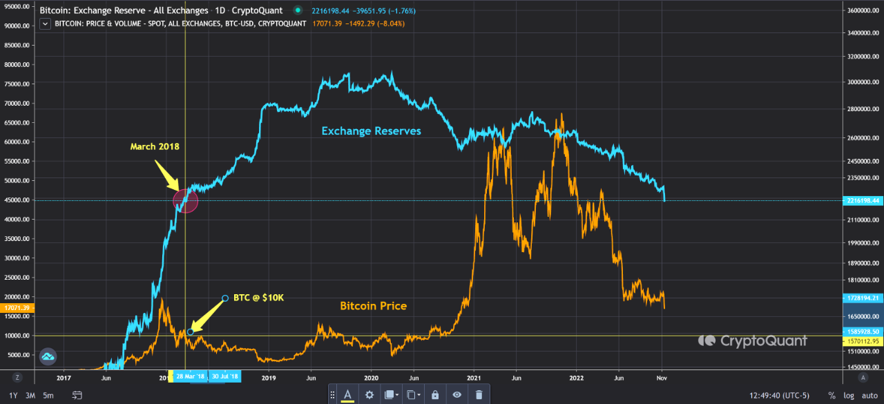This screenshot has width=884, height=404.
Task: Set time range to 5m
Action: click(x=48, y=395)
